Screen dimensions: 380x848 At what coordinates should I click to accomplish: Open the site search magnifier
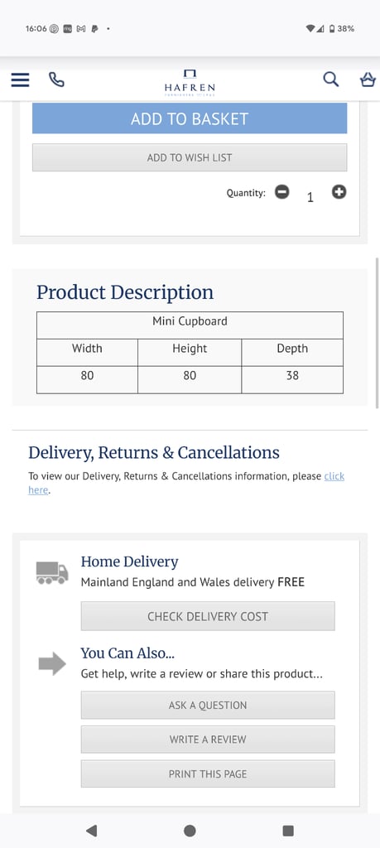(x=331, y=79)
